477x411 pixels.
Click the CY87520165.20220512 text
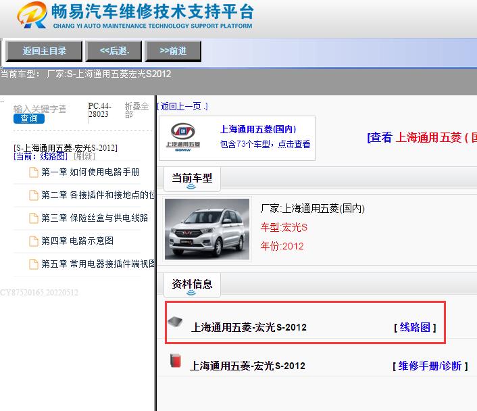39,293
